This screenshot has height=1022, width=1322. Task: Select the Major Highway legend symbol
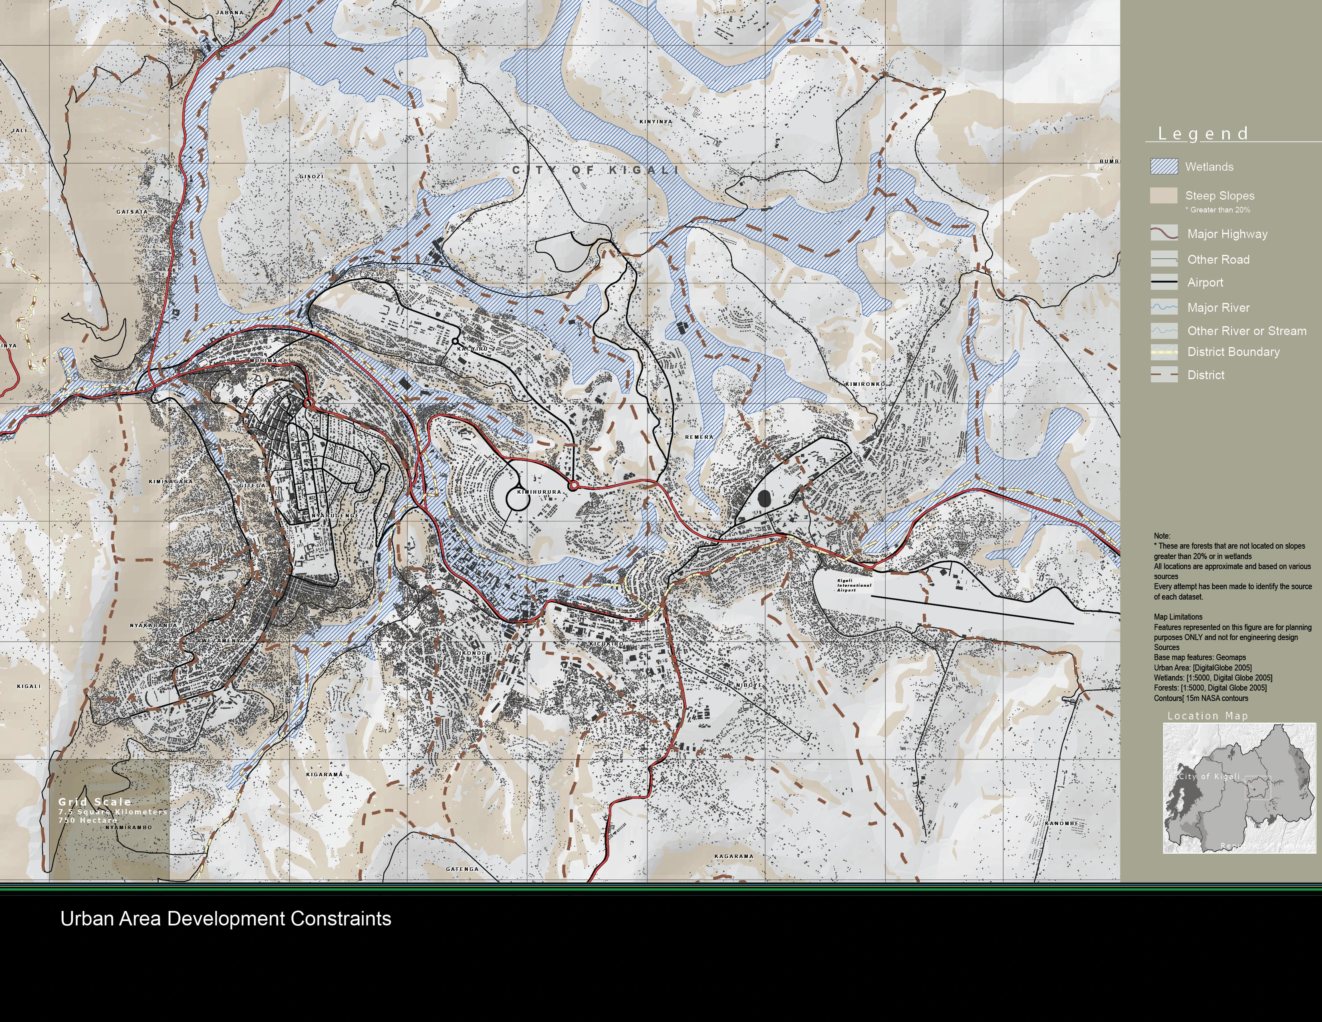click(x=1164, y=234)
